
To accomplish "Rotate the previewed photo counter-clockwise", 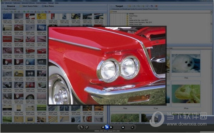I will [x=82, y=127].
